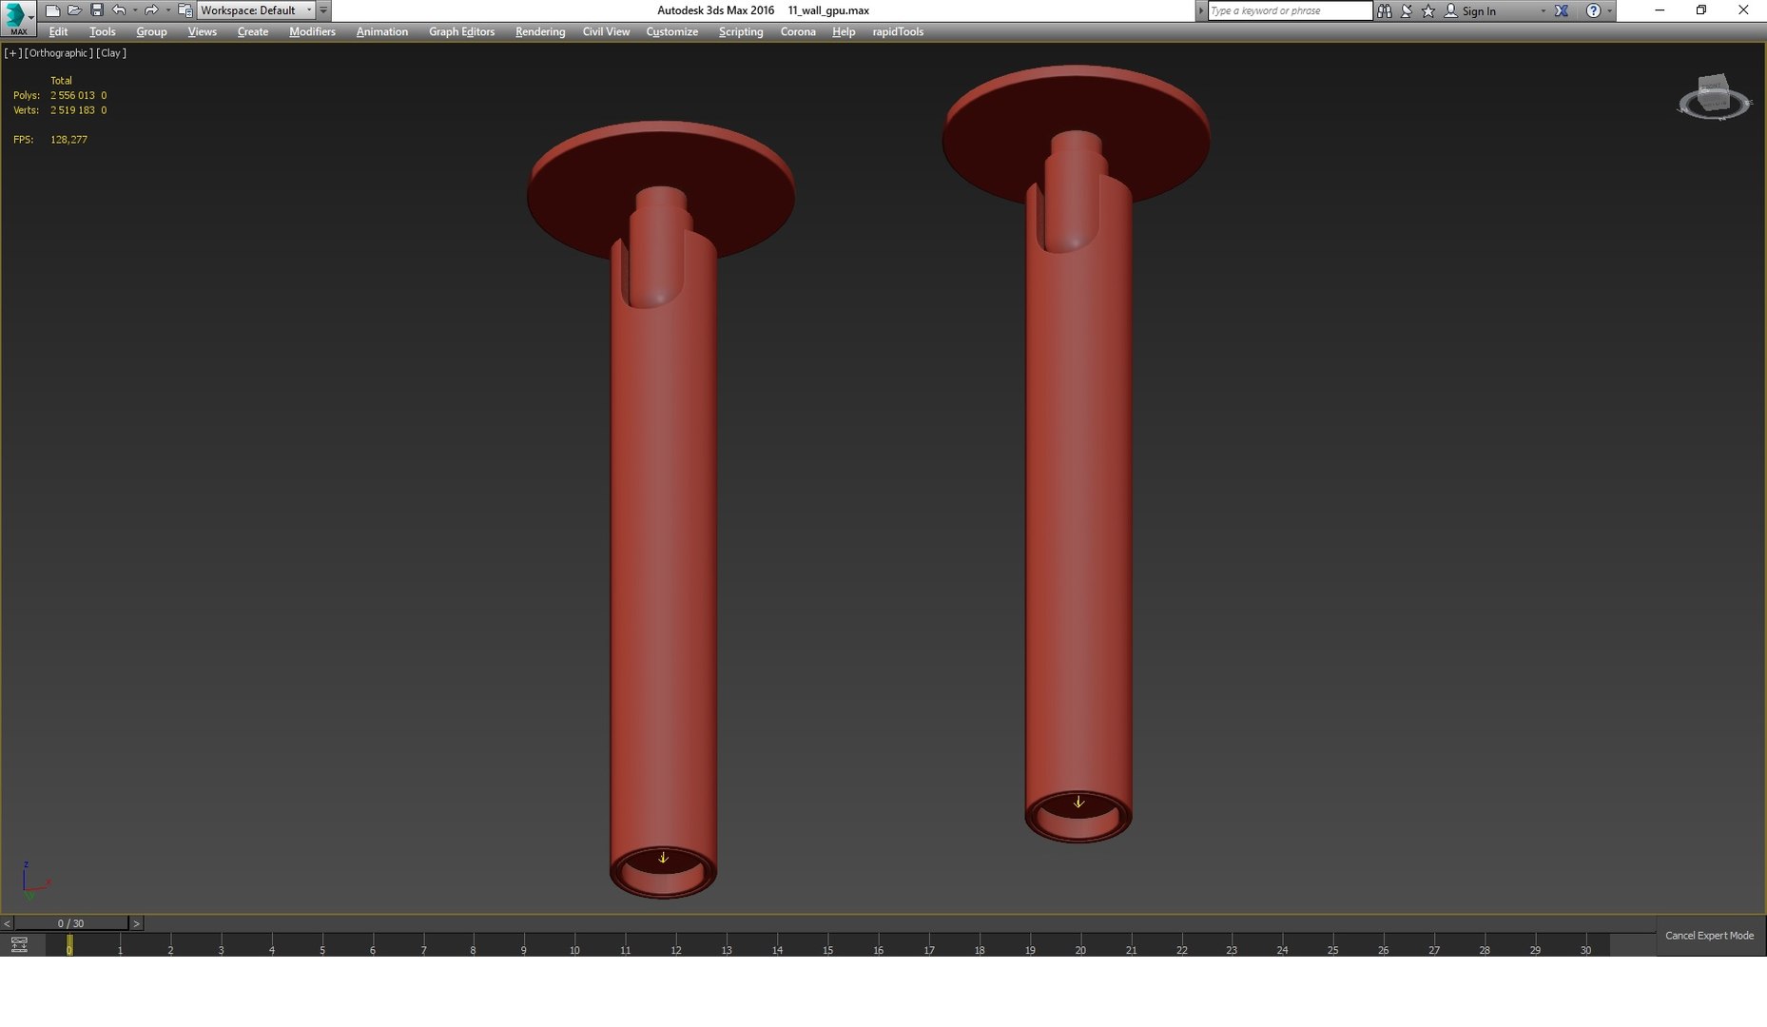Click the binoculars search icon

click(1385, 10)
